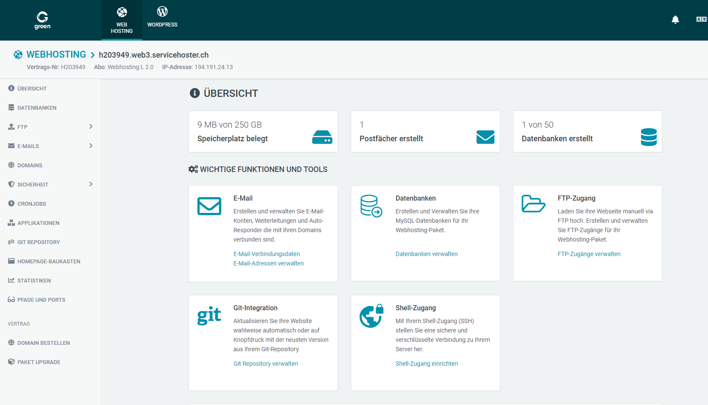Click the Homepage-Baukasten sidebar icon
The width and height of the screenshot is (708, 405).
(x=11, y=261)
